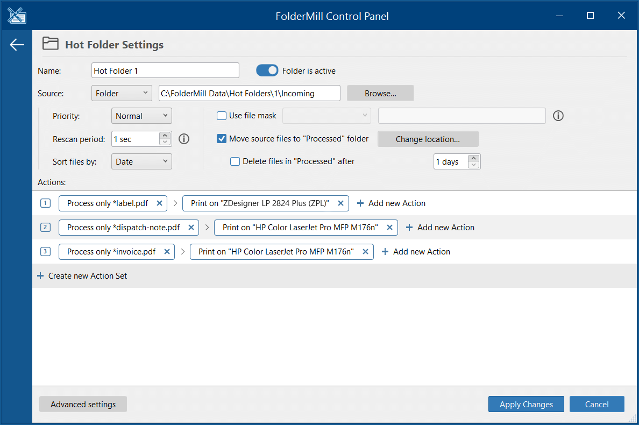
Task: Remove the ZDesigner LP 2824 Plus print action
Action: 340,203
